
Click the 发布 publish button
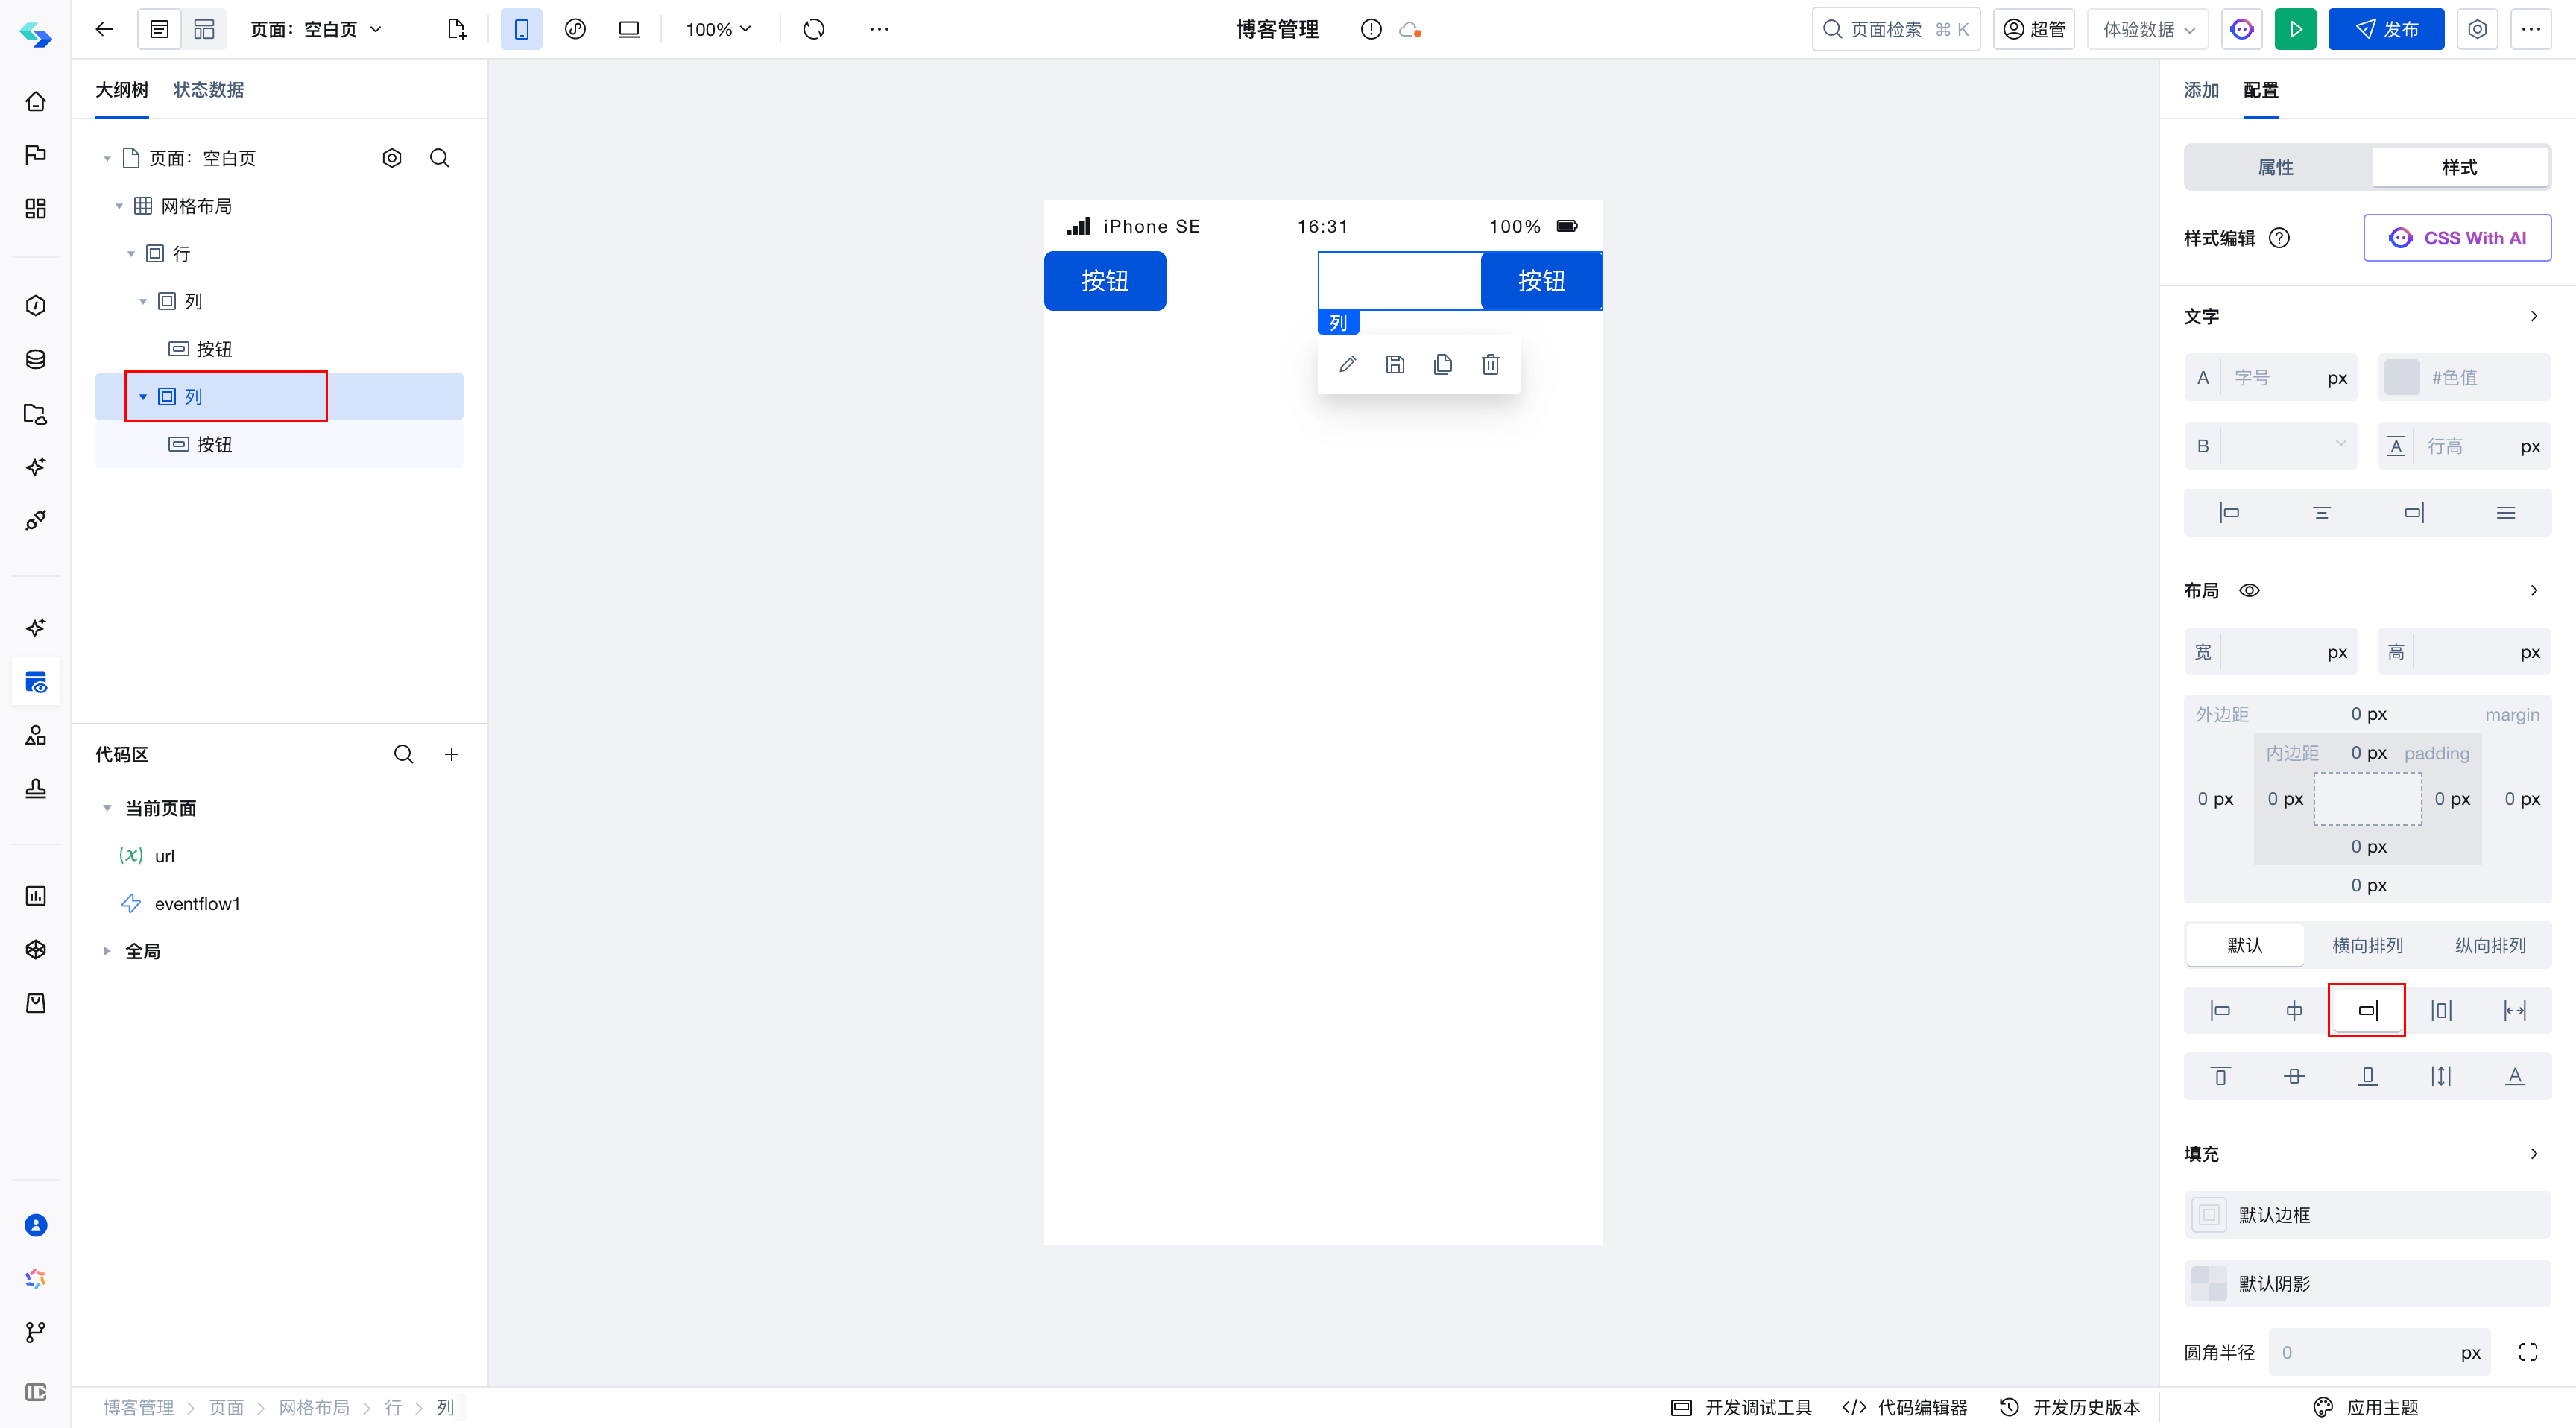2386,29
